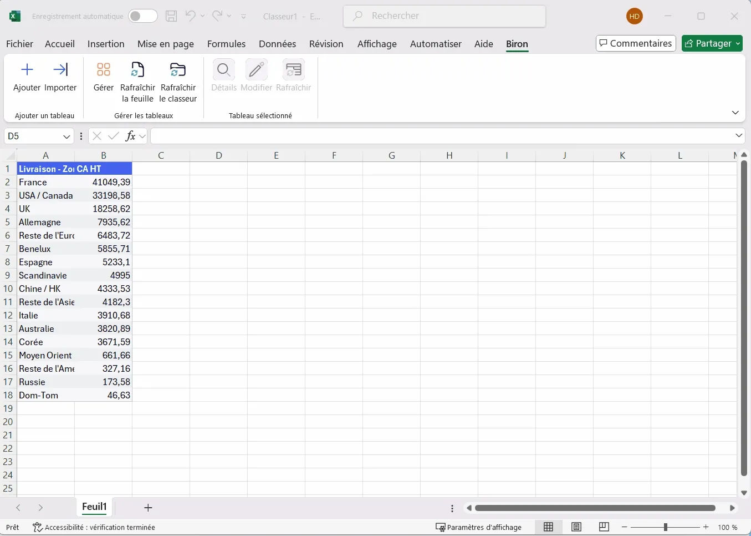This screenshot has height=536, width=751.
Task: Select the Biron tab
Action: pos(517,44)
